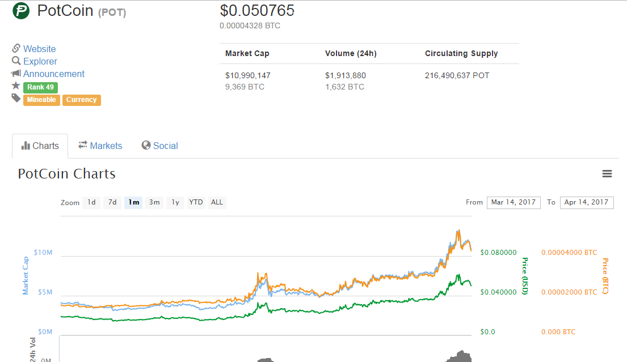The image size is (627, 362).
Task: Select the 1m zoom range
Action: tap(133, 202)
